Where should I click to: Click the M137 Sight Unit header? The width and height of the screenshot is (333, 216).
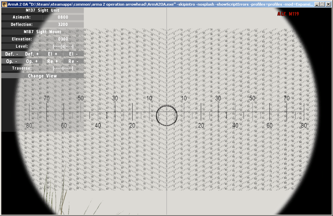(42, 10)
